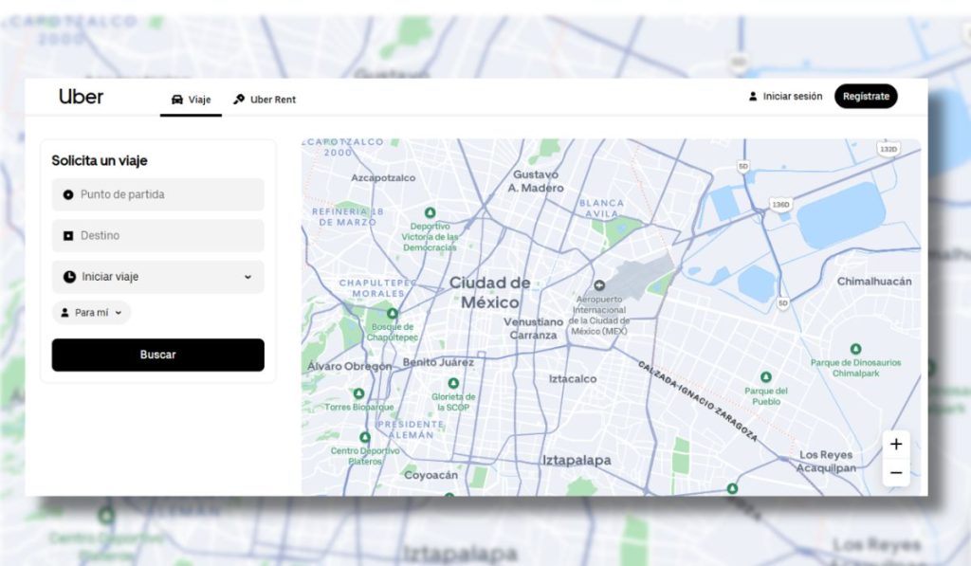Zoom out on the map
Viewport: 971px width, 566px height.
pyautogui.click(x=896, y=472)
